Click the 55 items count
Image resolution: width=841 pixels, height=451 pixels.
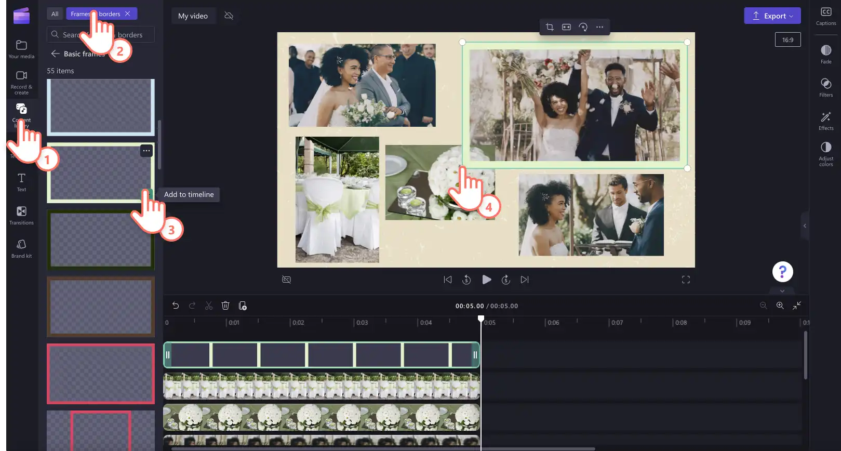click(x=60, y=71)
